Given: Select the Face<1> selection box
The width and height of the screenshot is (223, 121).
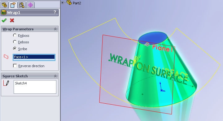Looking at the screenshot, I should 34,57.
